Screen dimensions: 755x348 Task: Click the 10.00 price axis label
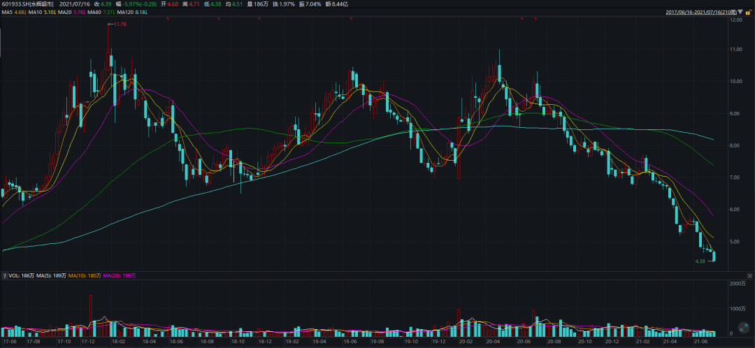click(x=735, y=81)
